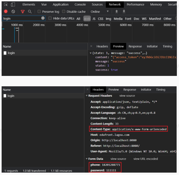Viewport: 179px width, 175px height.
Task: Click the inspect element picker icon
Action: point(6,5)
